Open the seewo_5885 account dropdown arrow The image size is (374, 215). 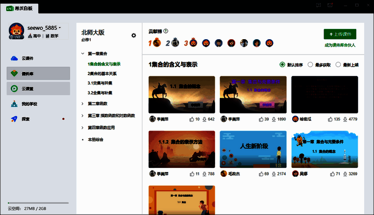tap(60, 28)
